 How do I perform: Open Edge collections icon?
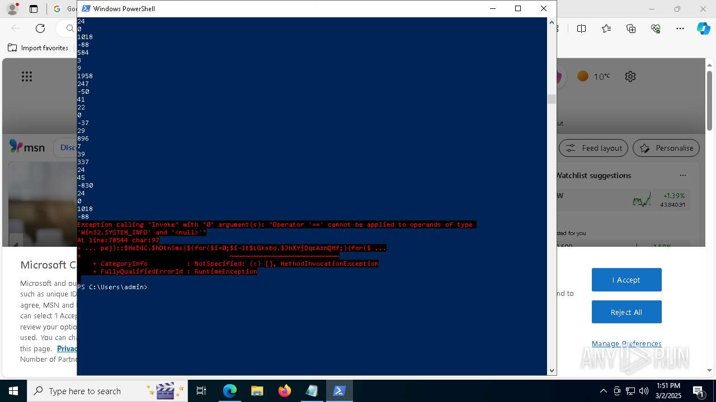[631, 28]
